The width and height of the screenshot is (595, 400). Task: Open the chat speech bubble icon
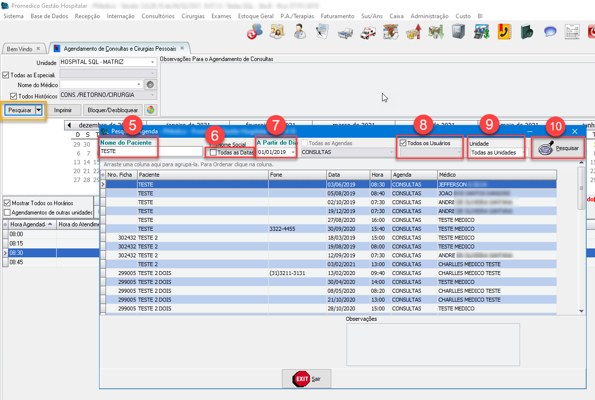pos(550,32)
